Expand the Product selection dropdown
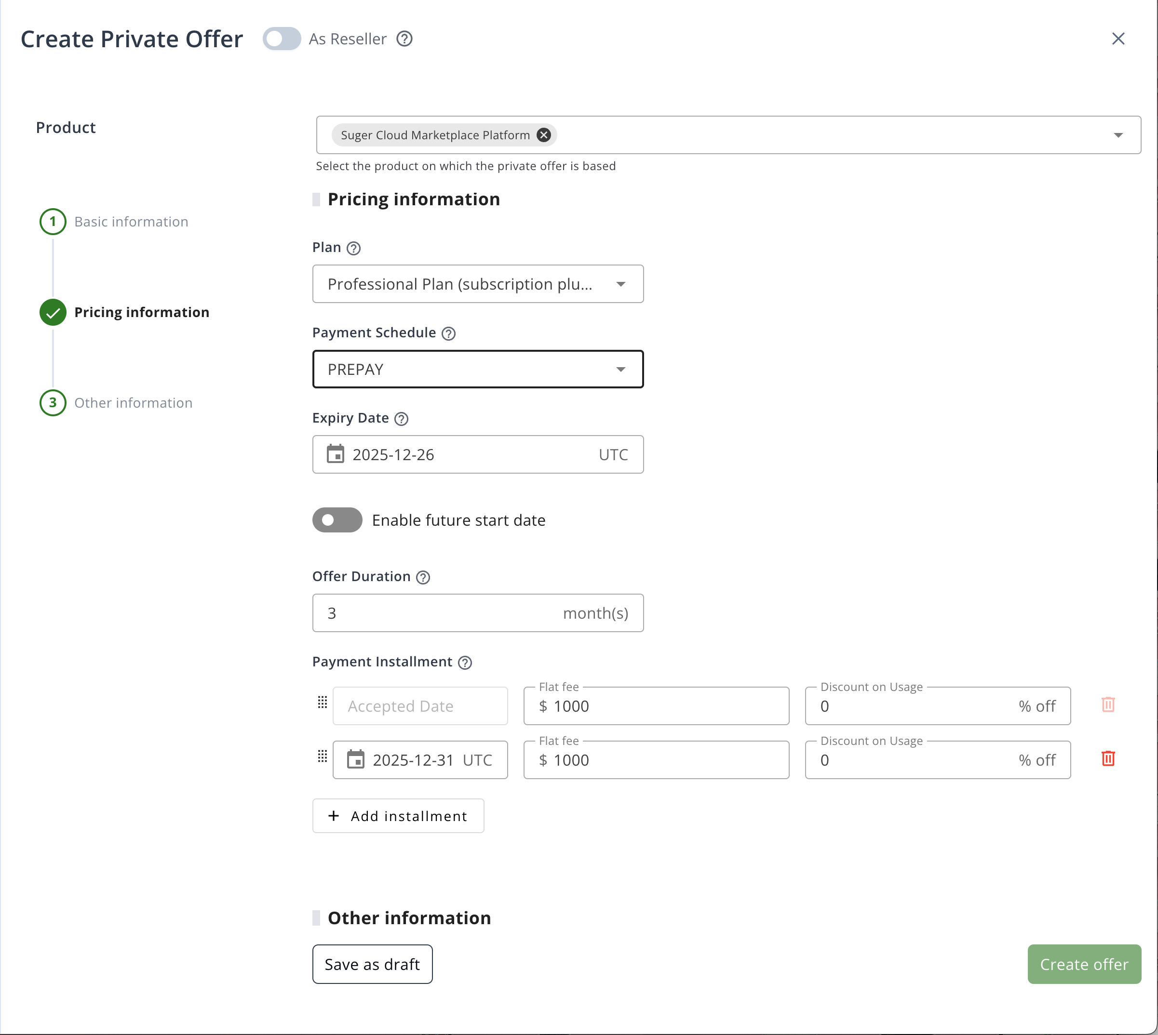Screen dimensions: 1158x1035 coord(1118,135)
